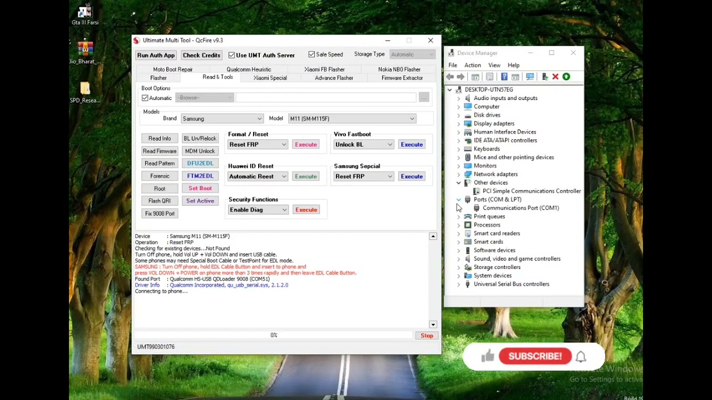The image size is (712, 400).
Task: Collapse the Ports (COM & LPT) node
Action: coord(458,199)
